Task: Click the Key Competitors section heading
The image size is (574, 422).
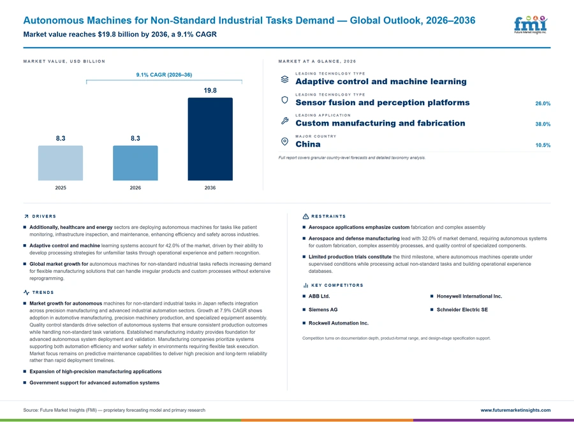Action: [x=337, y=285]
